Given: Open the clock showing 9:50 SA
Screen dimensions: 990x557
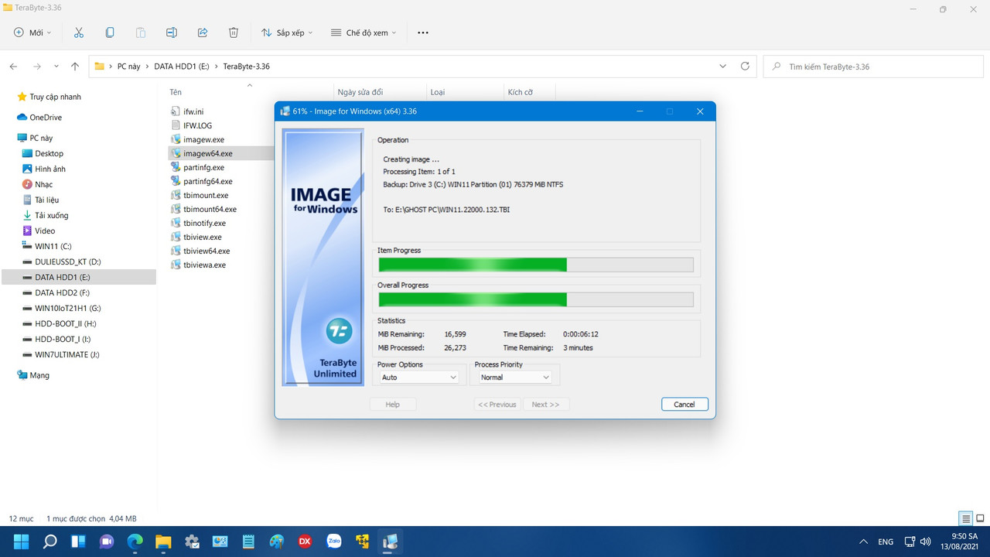Looking at the screenshot, I should pos(961,542).
